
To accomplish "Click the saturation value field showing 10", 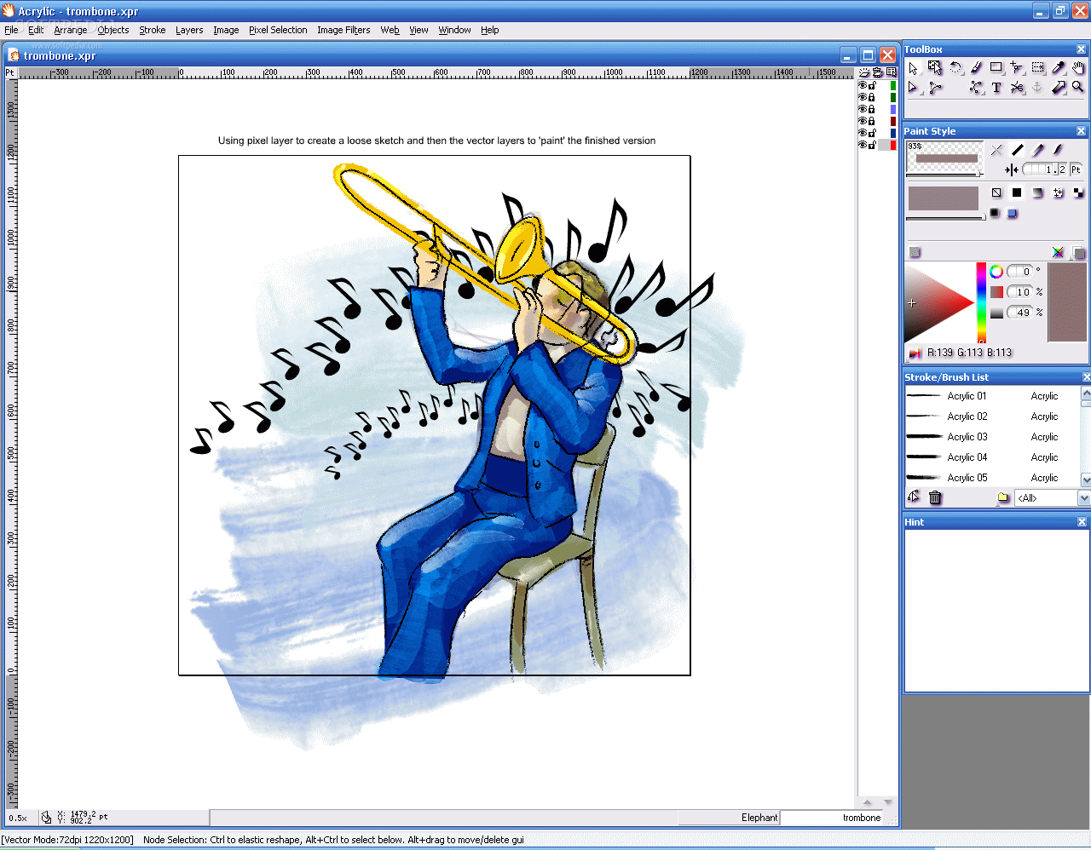I will [x=1021, y=292].
